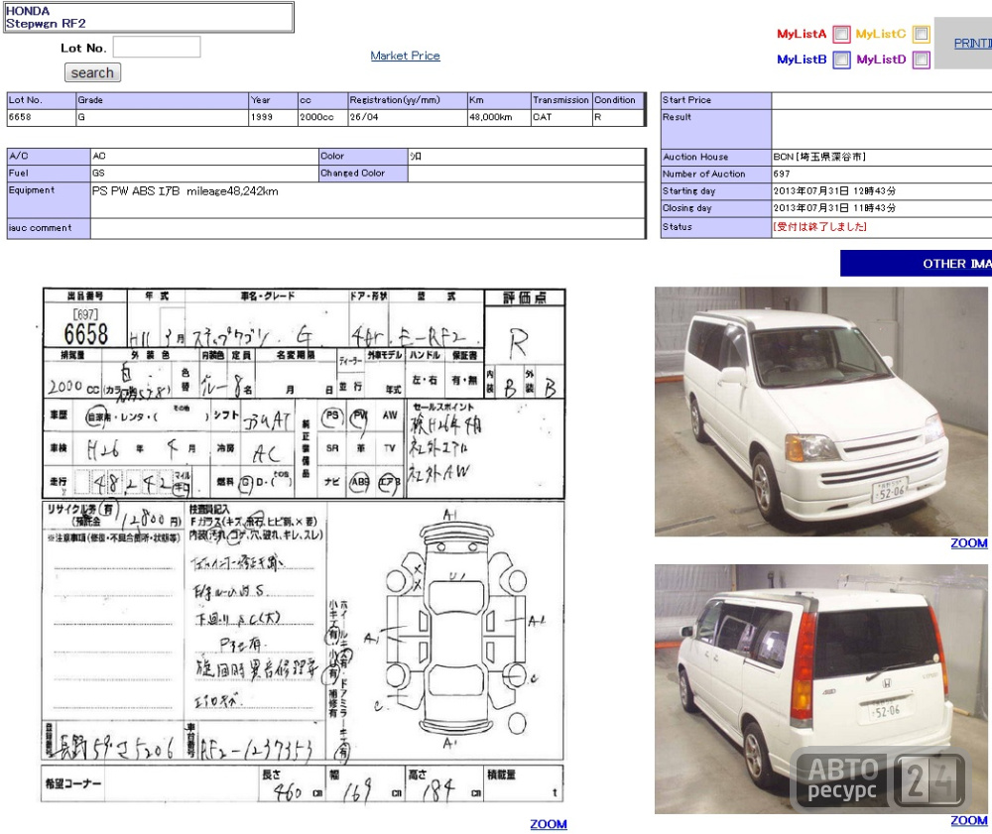Viewport: 992px width, 834px height.
Task: Check the MyListB checkbox
Action: (x=841, y=60)
